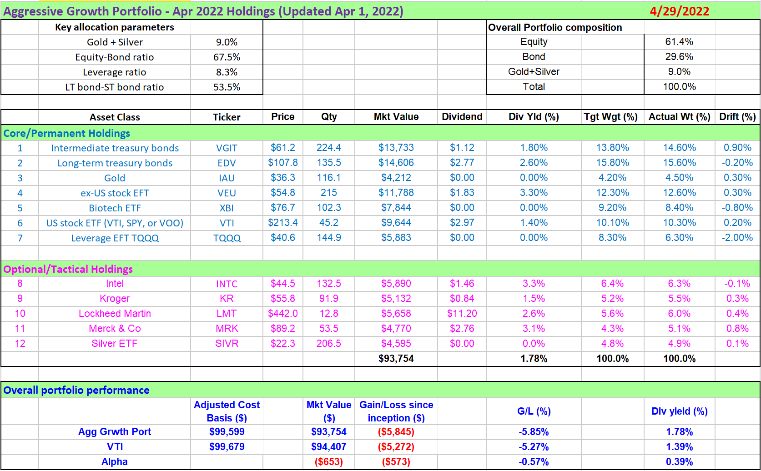Select the Intel ticker cell INTC
761x471 pixels.
(226, 283)
